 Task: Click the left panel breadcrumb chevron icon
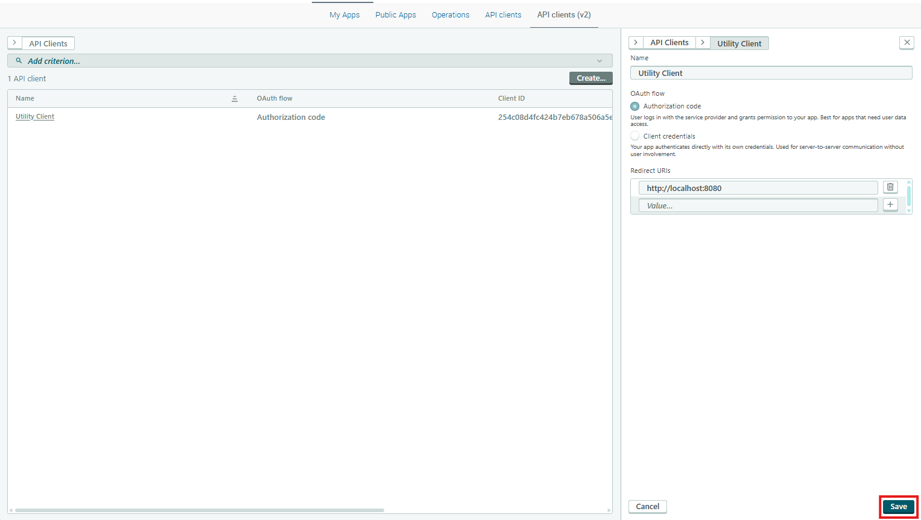tap(14, 43)
